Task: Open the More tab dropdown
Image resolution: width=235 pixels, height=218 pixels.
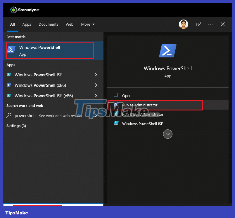Action: point(88,24)
